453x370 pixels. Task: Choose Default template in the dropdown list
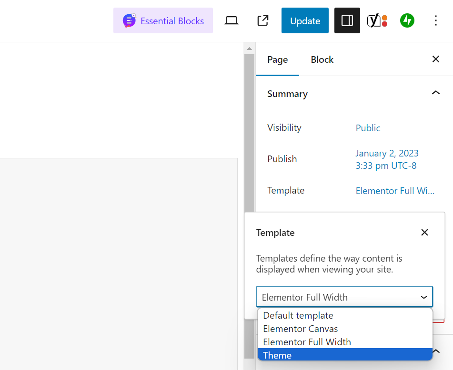click(x=298, y=315)
